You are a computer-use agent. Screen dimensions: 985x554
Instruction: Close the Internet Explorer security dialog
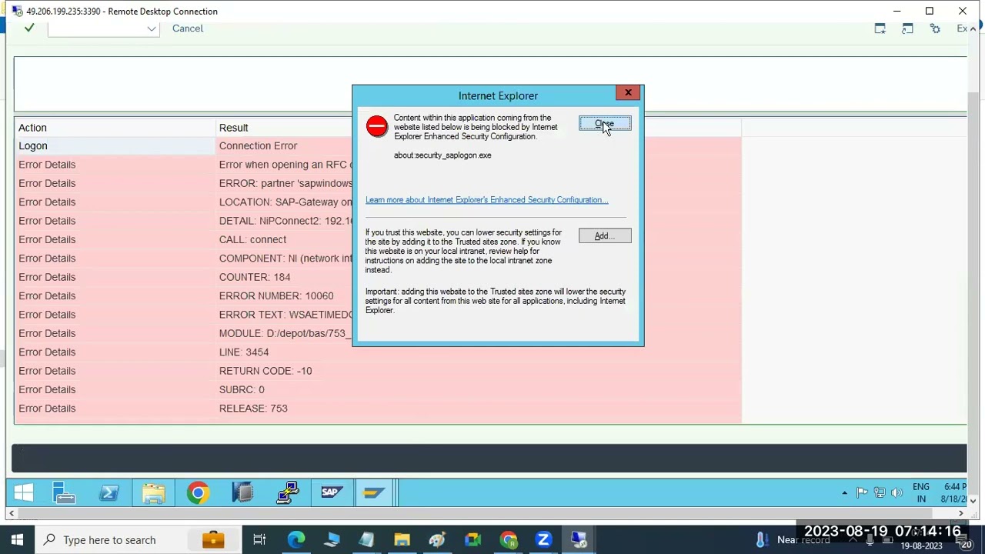pyautogui.click(x=628, y=93)
